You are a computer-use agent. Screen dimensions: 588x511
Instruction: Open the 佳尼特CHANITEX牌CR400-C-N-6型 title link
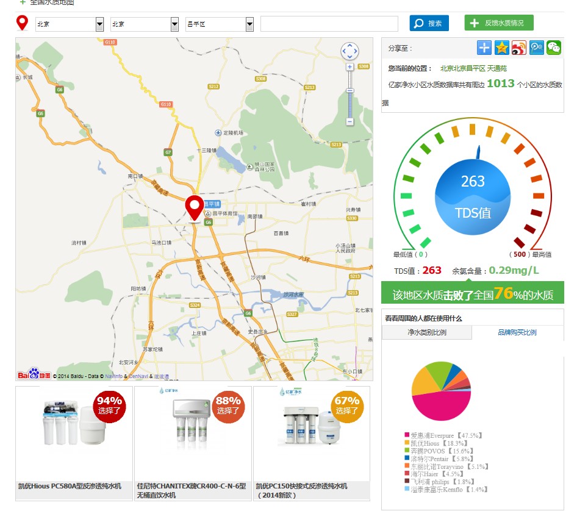(x=192, y=490)
